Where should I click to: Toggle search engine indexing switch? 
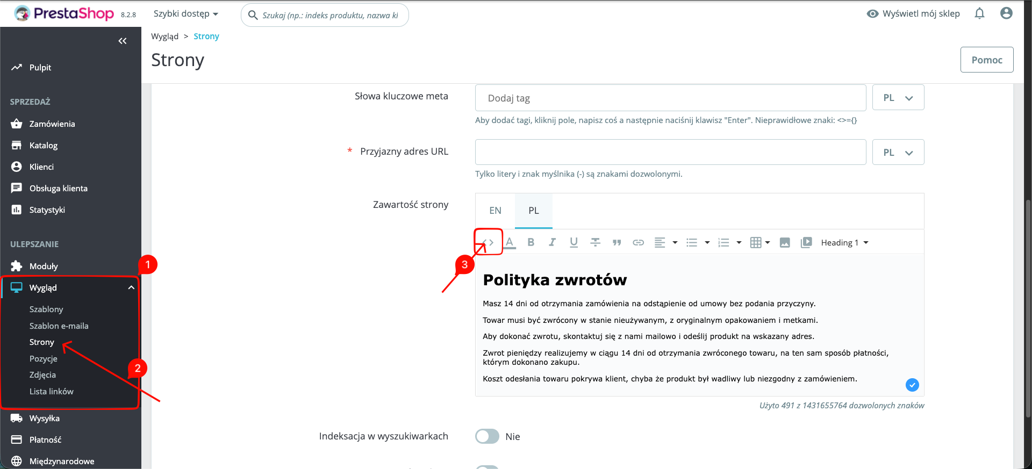pyautogui.click(x=487, y=436)
